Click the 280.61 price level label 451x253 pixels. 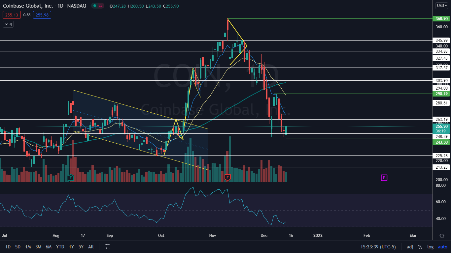441,103
